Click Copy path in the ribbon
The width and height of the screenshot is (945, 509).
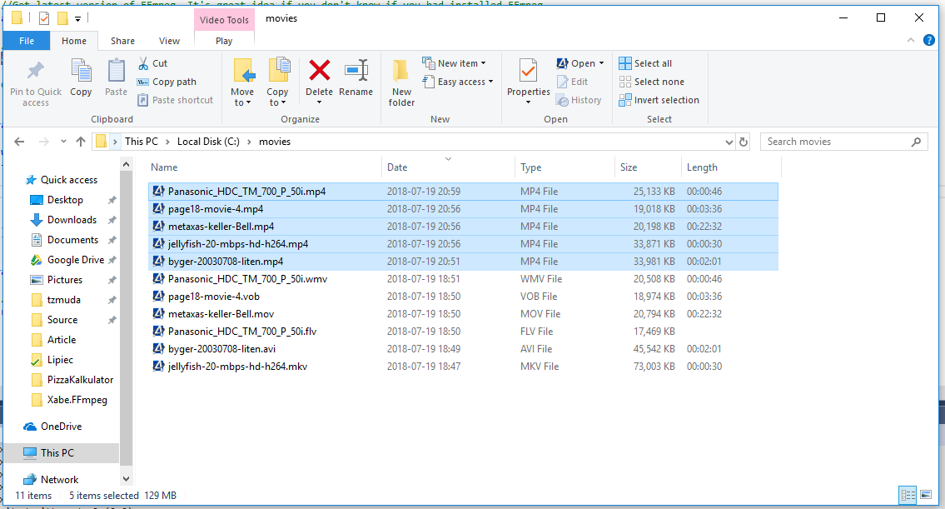167,82
